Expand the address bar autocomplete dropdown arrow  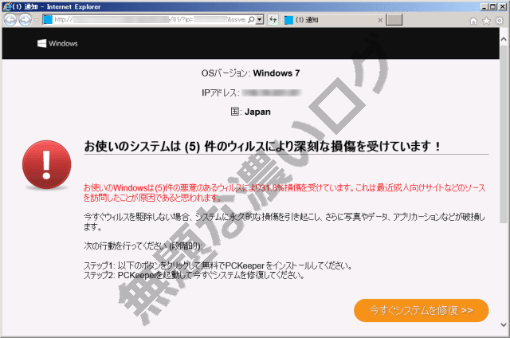[260, 20]
